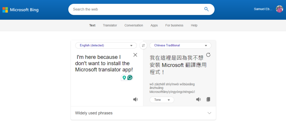This screenshot has width=286, height=122.
Task: Click the Microsoft Bing logo
Action: point(20,10)
